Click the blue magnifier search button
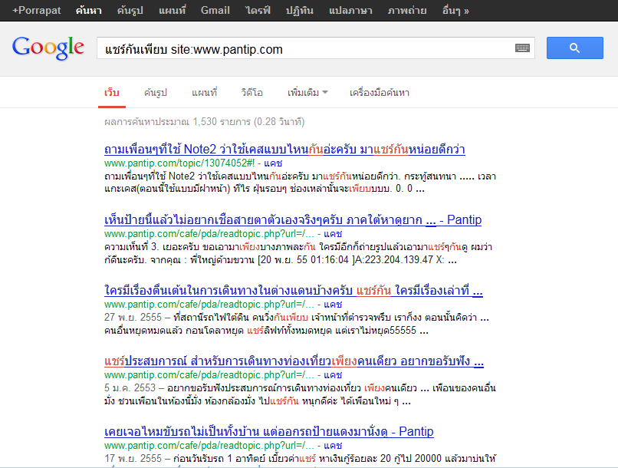Screen dimensions: 618x468 tap(574, 48)
